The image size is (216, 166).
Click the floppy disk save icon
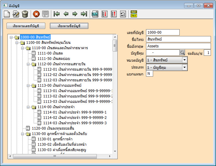pyautogui.click(x=45, y=14)
